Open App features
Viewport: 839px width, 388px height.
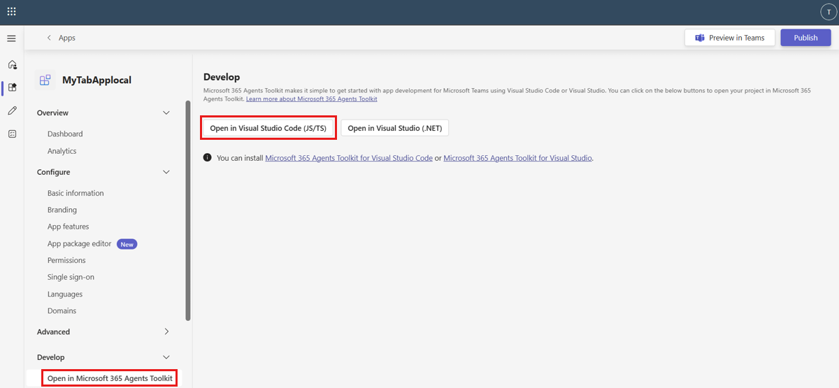click(x=69, y=227)
